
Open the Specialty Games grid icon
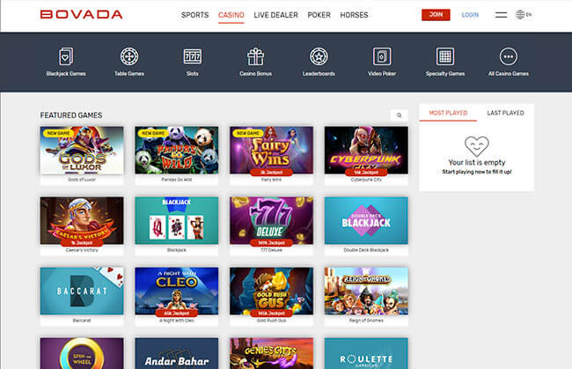[x=445, y=56]
